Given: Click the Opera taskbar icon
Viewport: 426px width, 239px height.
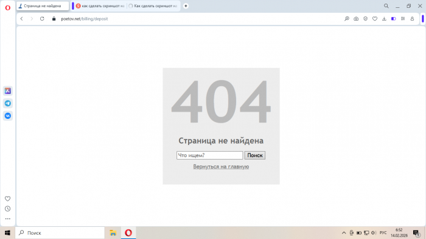Looking at the screenshot, I should [x=128, y=233].
